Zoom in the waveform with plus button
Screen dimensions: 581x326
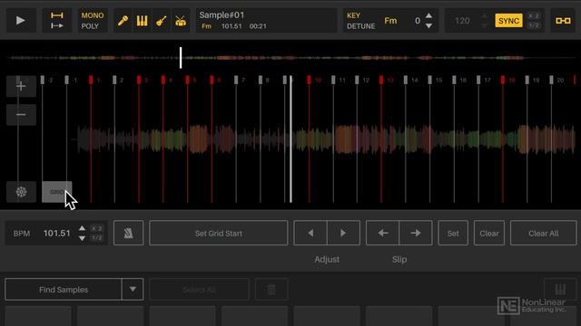(21, 86)
